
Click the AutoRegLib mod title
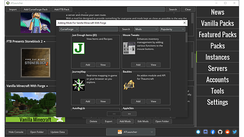(79, 108)
